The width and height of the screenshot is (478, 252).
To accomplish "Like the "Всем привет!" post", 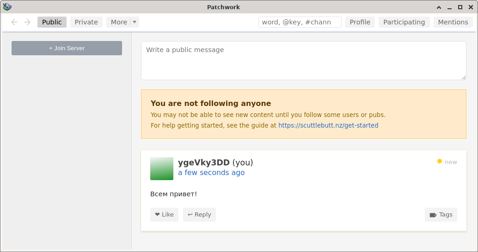I will [164, 215].
